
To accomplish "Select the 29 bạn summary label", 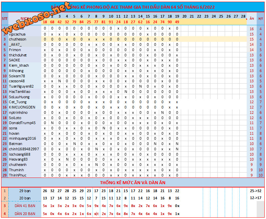I will coord(25,191).
